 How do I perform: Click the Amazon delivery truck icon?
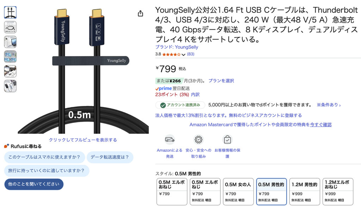tap(170, 139)
